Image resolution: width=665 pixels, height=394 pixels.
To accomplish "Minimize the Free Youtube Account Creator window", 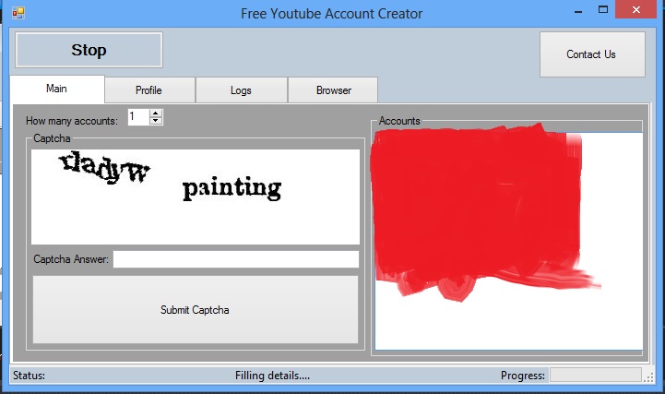I will click(577, 11).
